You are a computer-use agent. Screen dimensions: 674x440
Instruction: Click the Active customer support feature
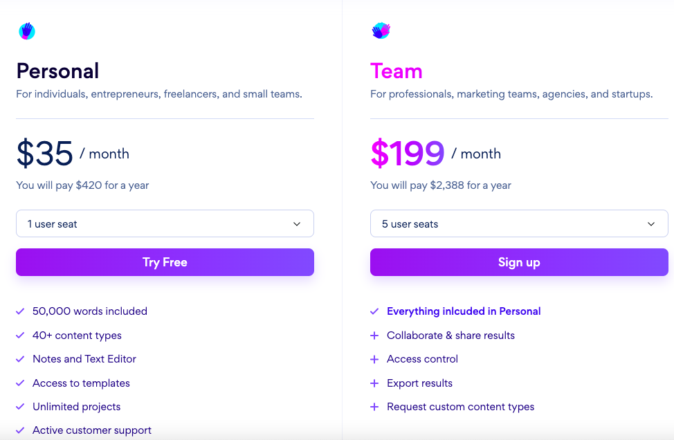92,430
